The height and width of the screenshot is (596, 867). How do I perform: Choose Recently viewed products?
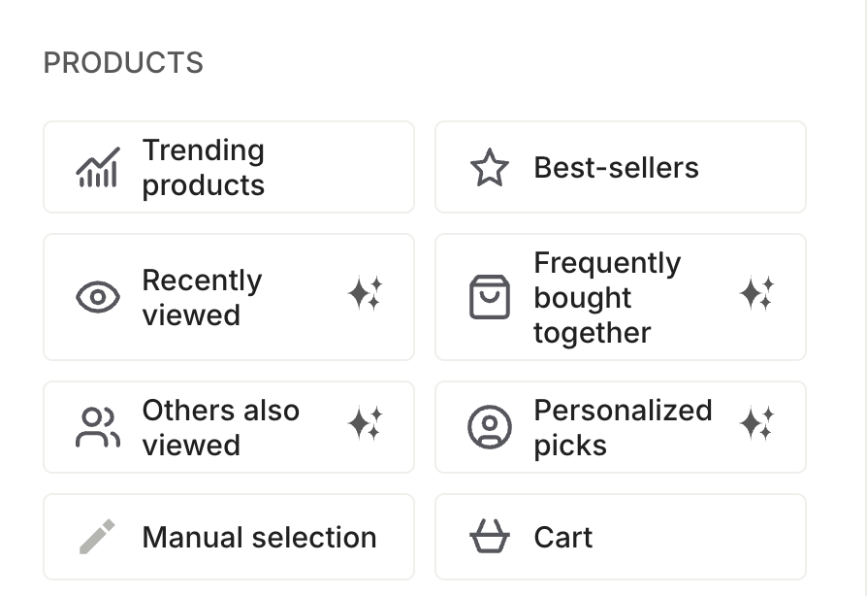(x=229, y=297)
